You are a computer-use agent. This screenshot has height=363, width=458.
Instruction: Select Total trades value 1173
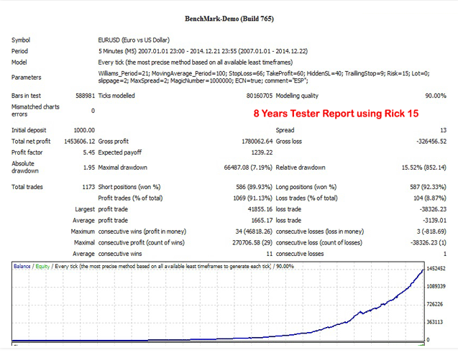[x=88, y=187]
